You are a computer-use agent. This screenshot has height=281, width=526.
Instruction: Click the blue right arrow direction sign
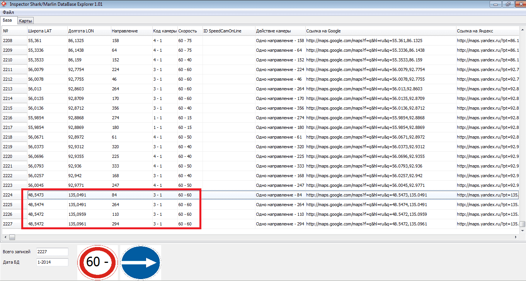(x=141, y=262)
